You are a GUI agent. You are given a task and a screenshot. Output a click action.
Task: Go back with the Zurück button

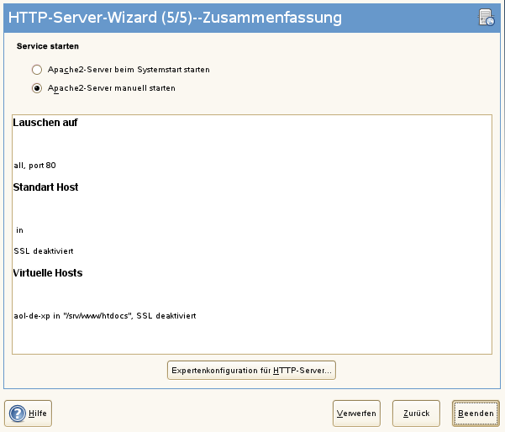click(416, 413)
